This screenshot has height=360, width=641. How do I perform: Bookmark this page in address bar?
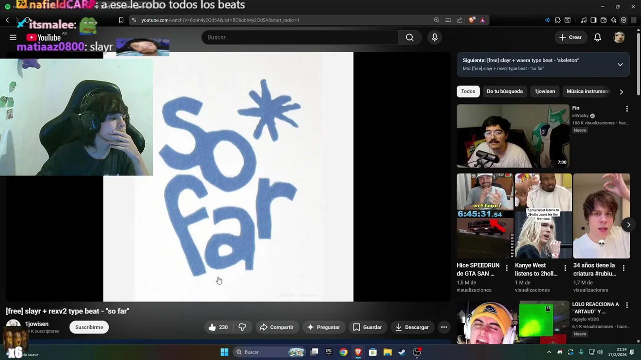(x=121, y=20)
